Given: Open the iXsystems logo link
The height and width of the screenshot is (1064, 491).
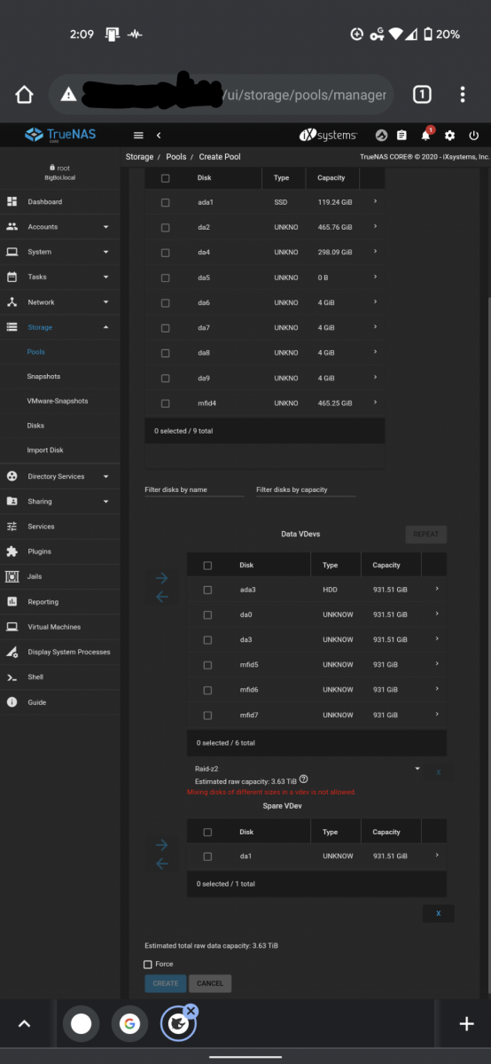Looking at the screenshot, I should (x=328, y=135).
